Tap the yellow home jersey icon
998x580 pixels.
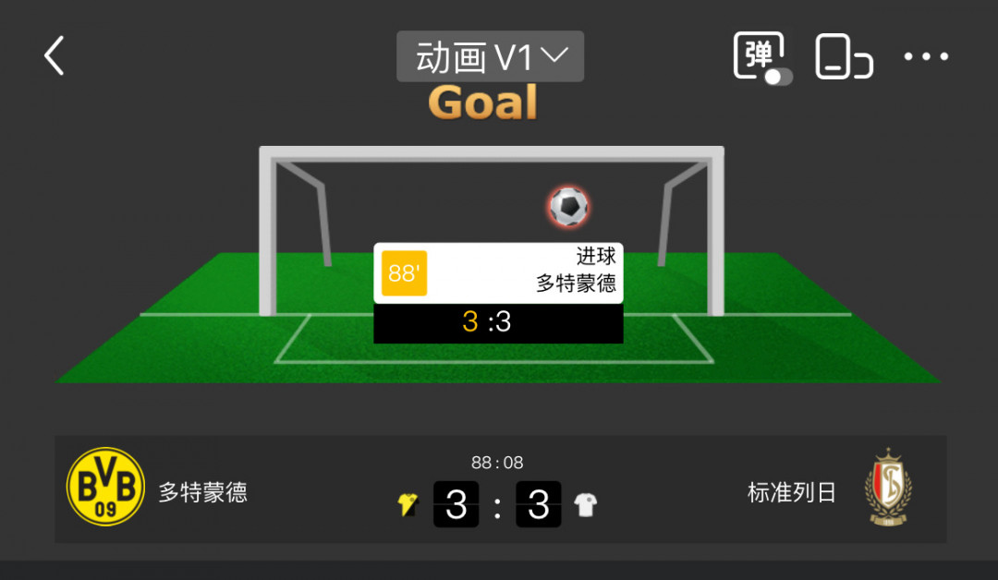click(x=408, y=504)
